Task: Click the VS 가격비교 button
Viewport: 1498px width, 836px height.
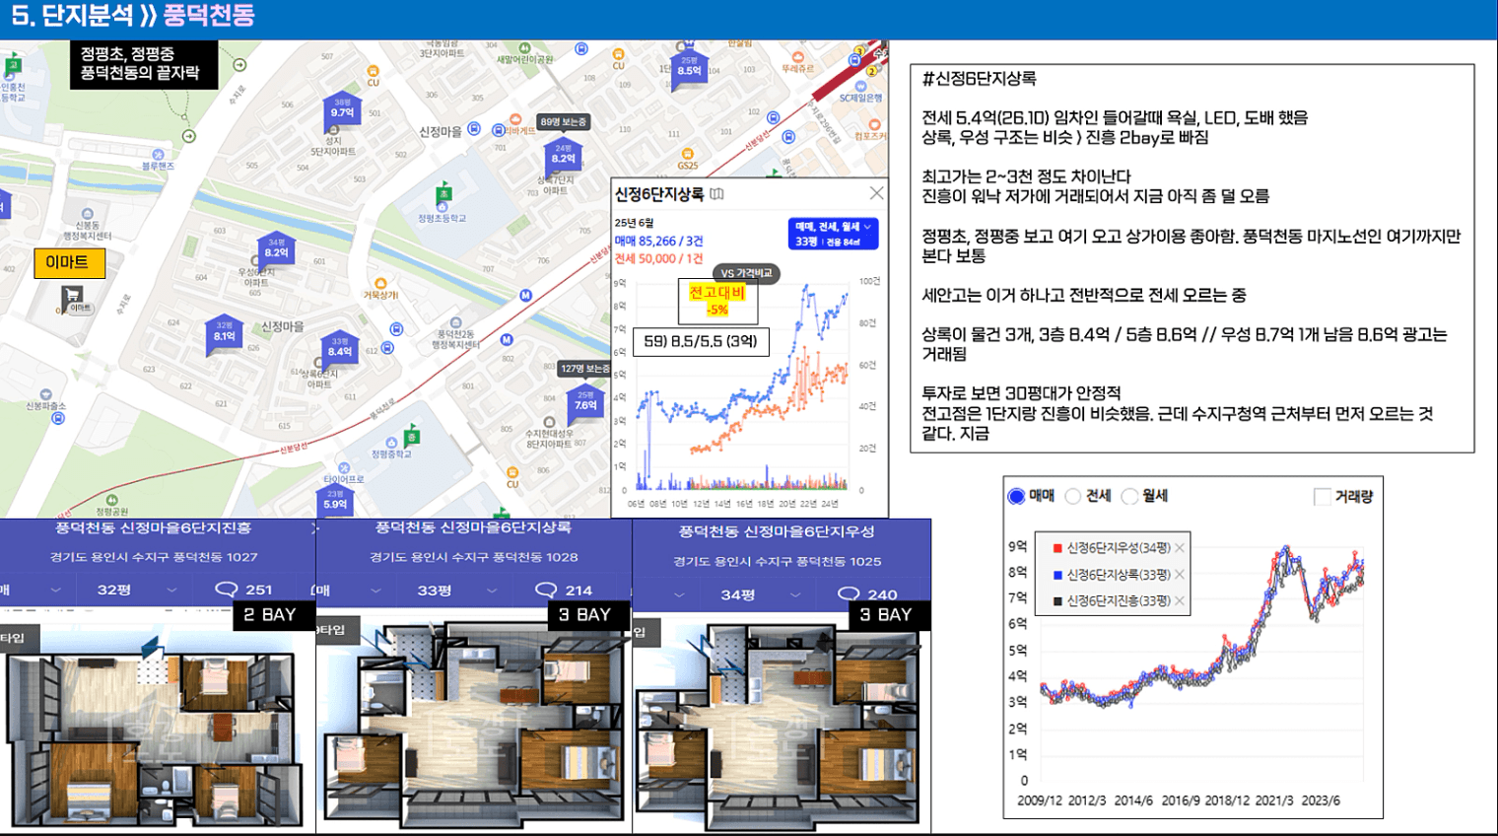Action: pyautogui.click(x=746, y=273)
